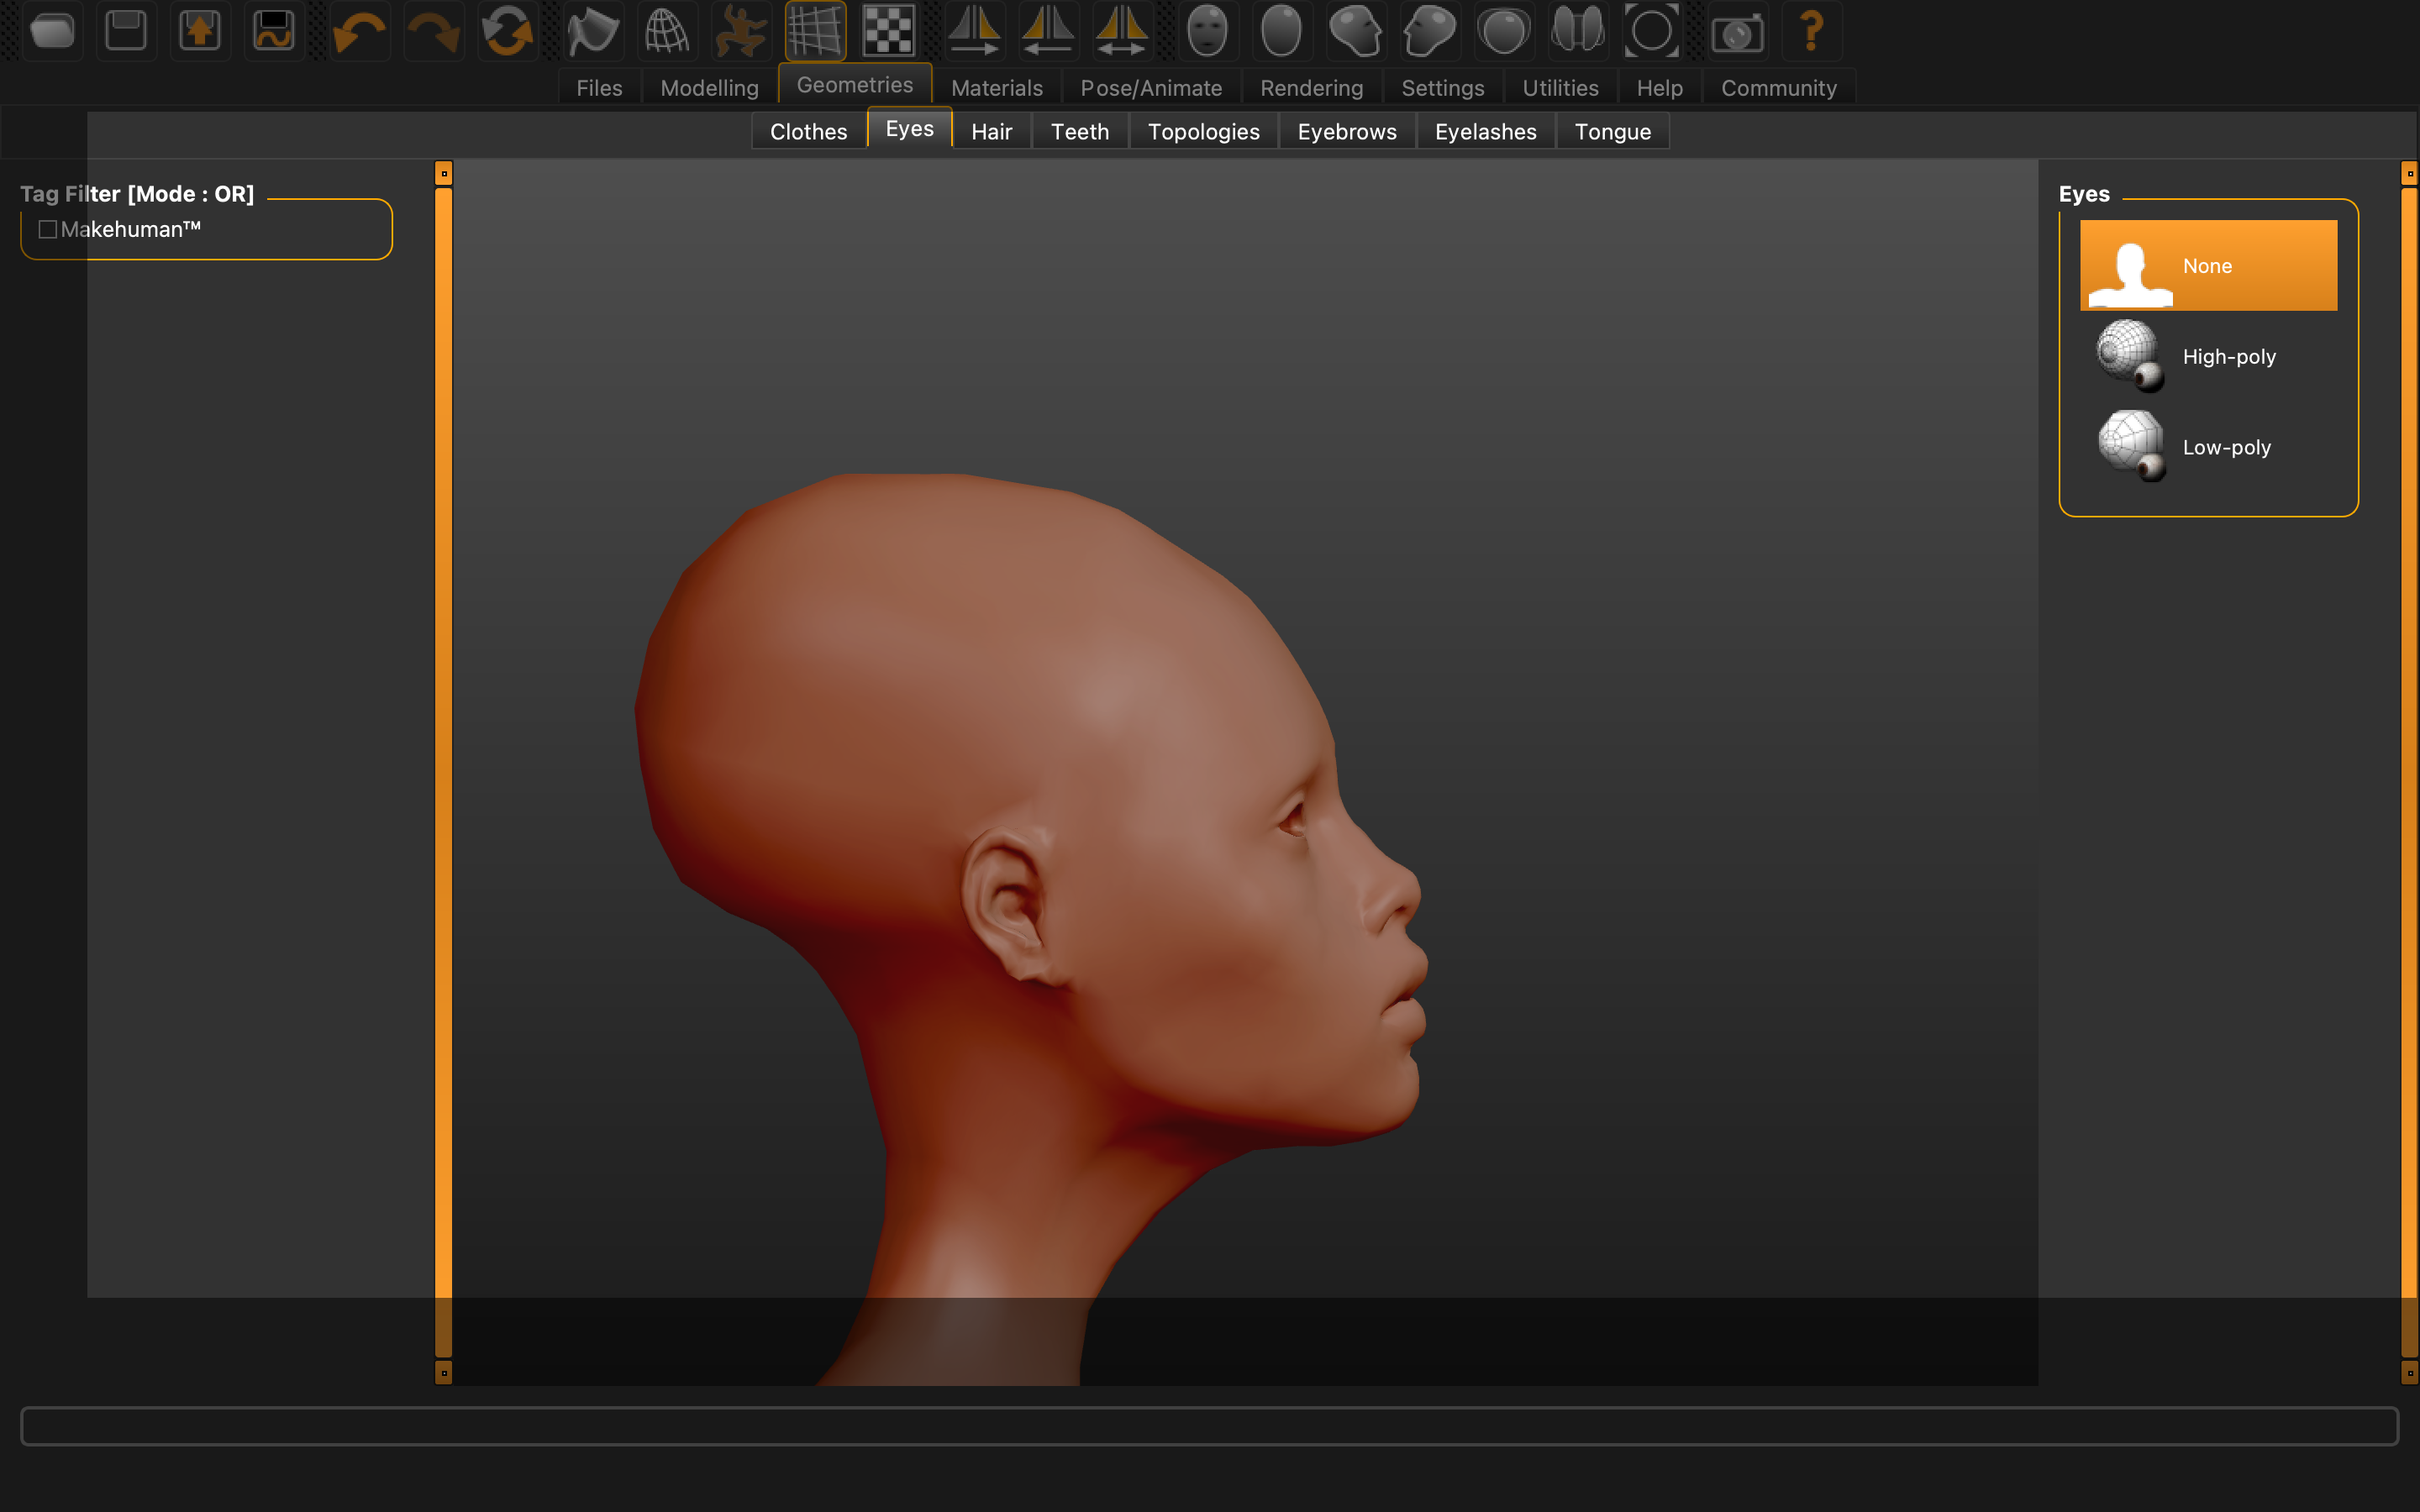Toggle the checkerboard background icon
Screen dimensions: 2420x1512
point(888,32)
